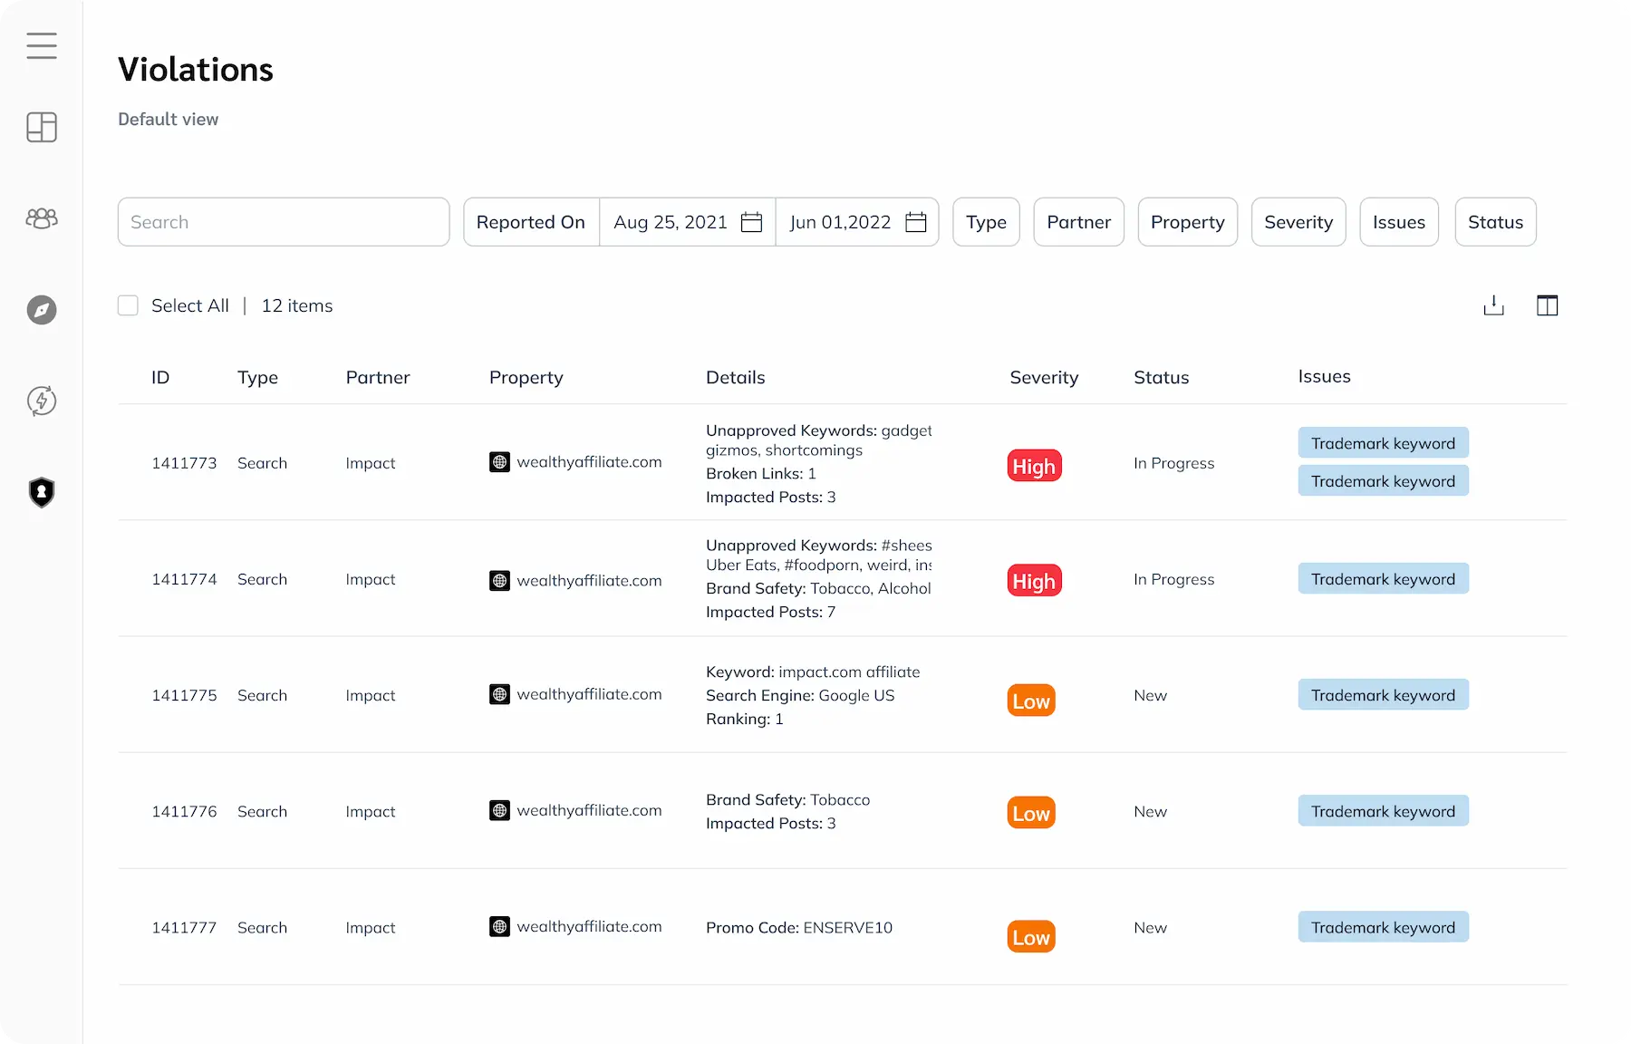Open the partners group icon in sidebar
This screenshot has height=1044, width=1631.
pyautogui.click(x=42, y=218)
